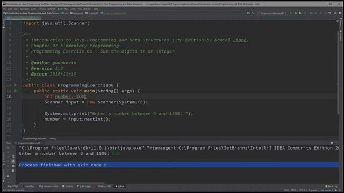
Task: Update project with the blue VCS arrow icon
Action: tap(316, 13)
